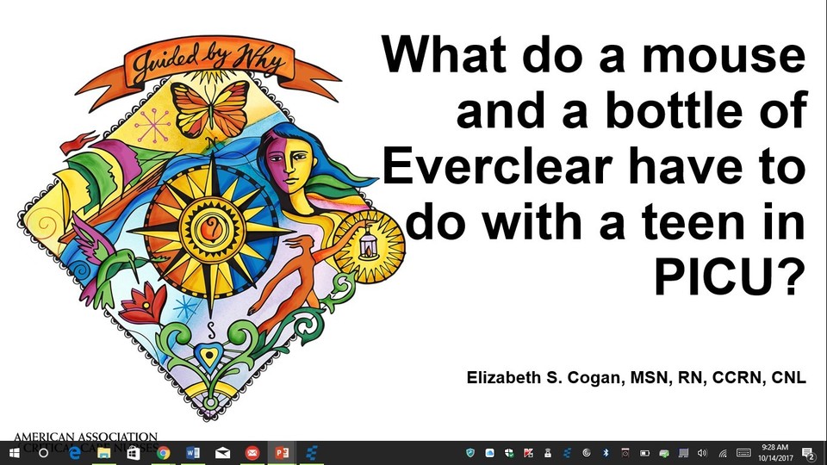Open clock showing 9:28 AM
Screen dimensions: 827x465
[775, 453]
